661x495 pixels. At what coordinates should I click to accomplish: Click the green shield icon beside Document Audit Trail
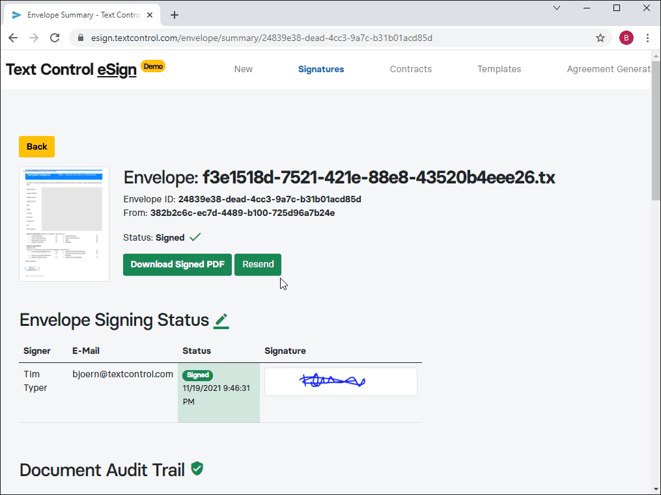tap(197, 468)
